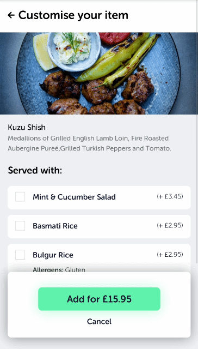Tap the Allergens: Gluten note
Image resolution: width=198 pixels, height=349 pixels.
[x=59, y=270]
